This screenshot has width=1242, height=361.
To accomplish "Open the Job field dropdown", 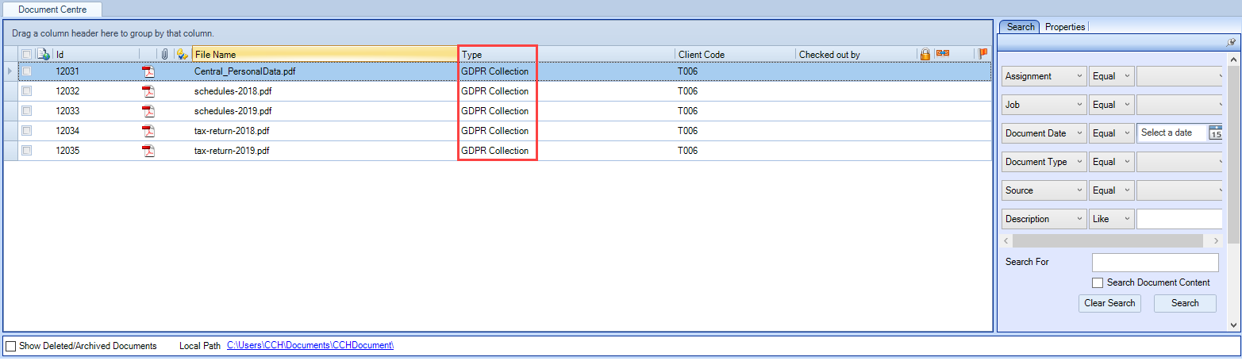I will pos(1044,105).
